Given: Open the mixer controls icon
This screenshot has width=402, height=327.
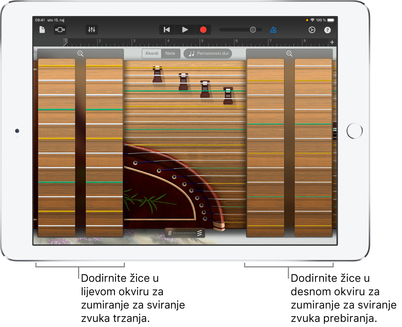Looking at the screenshot, I should (x=92, y=29).
